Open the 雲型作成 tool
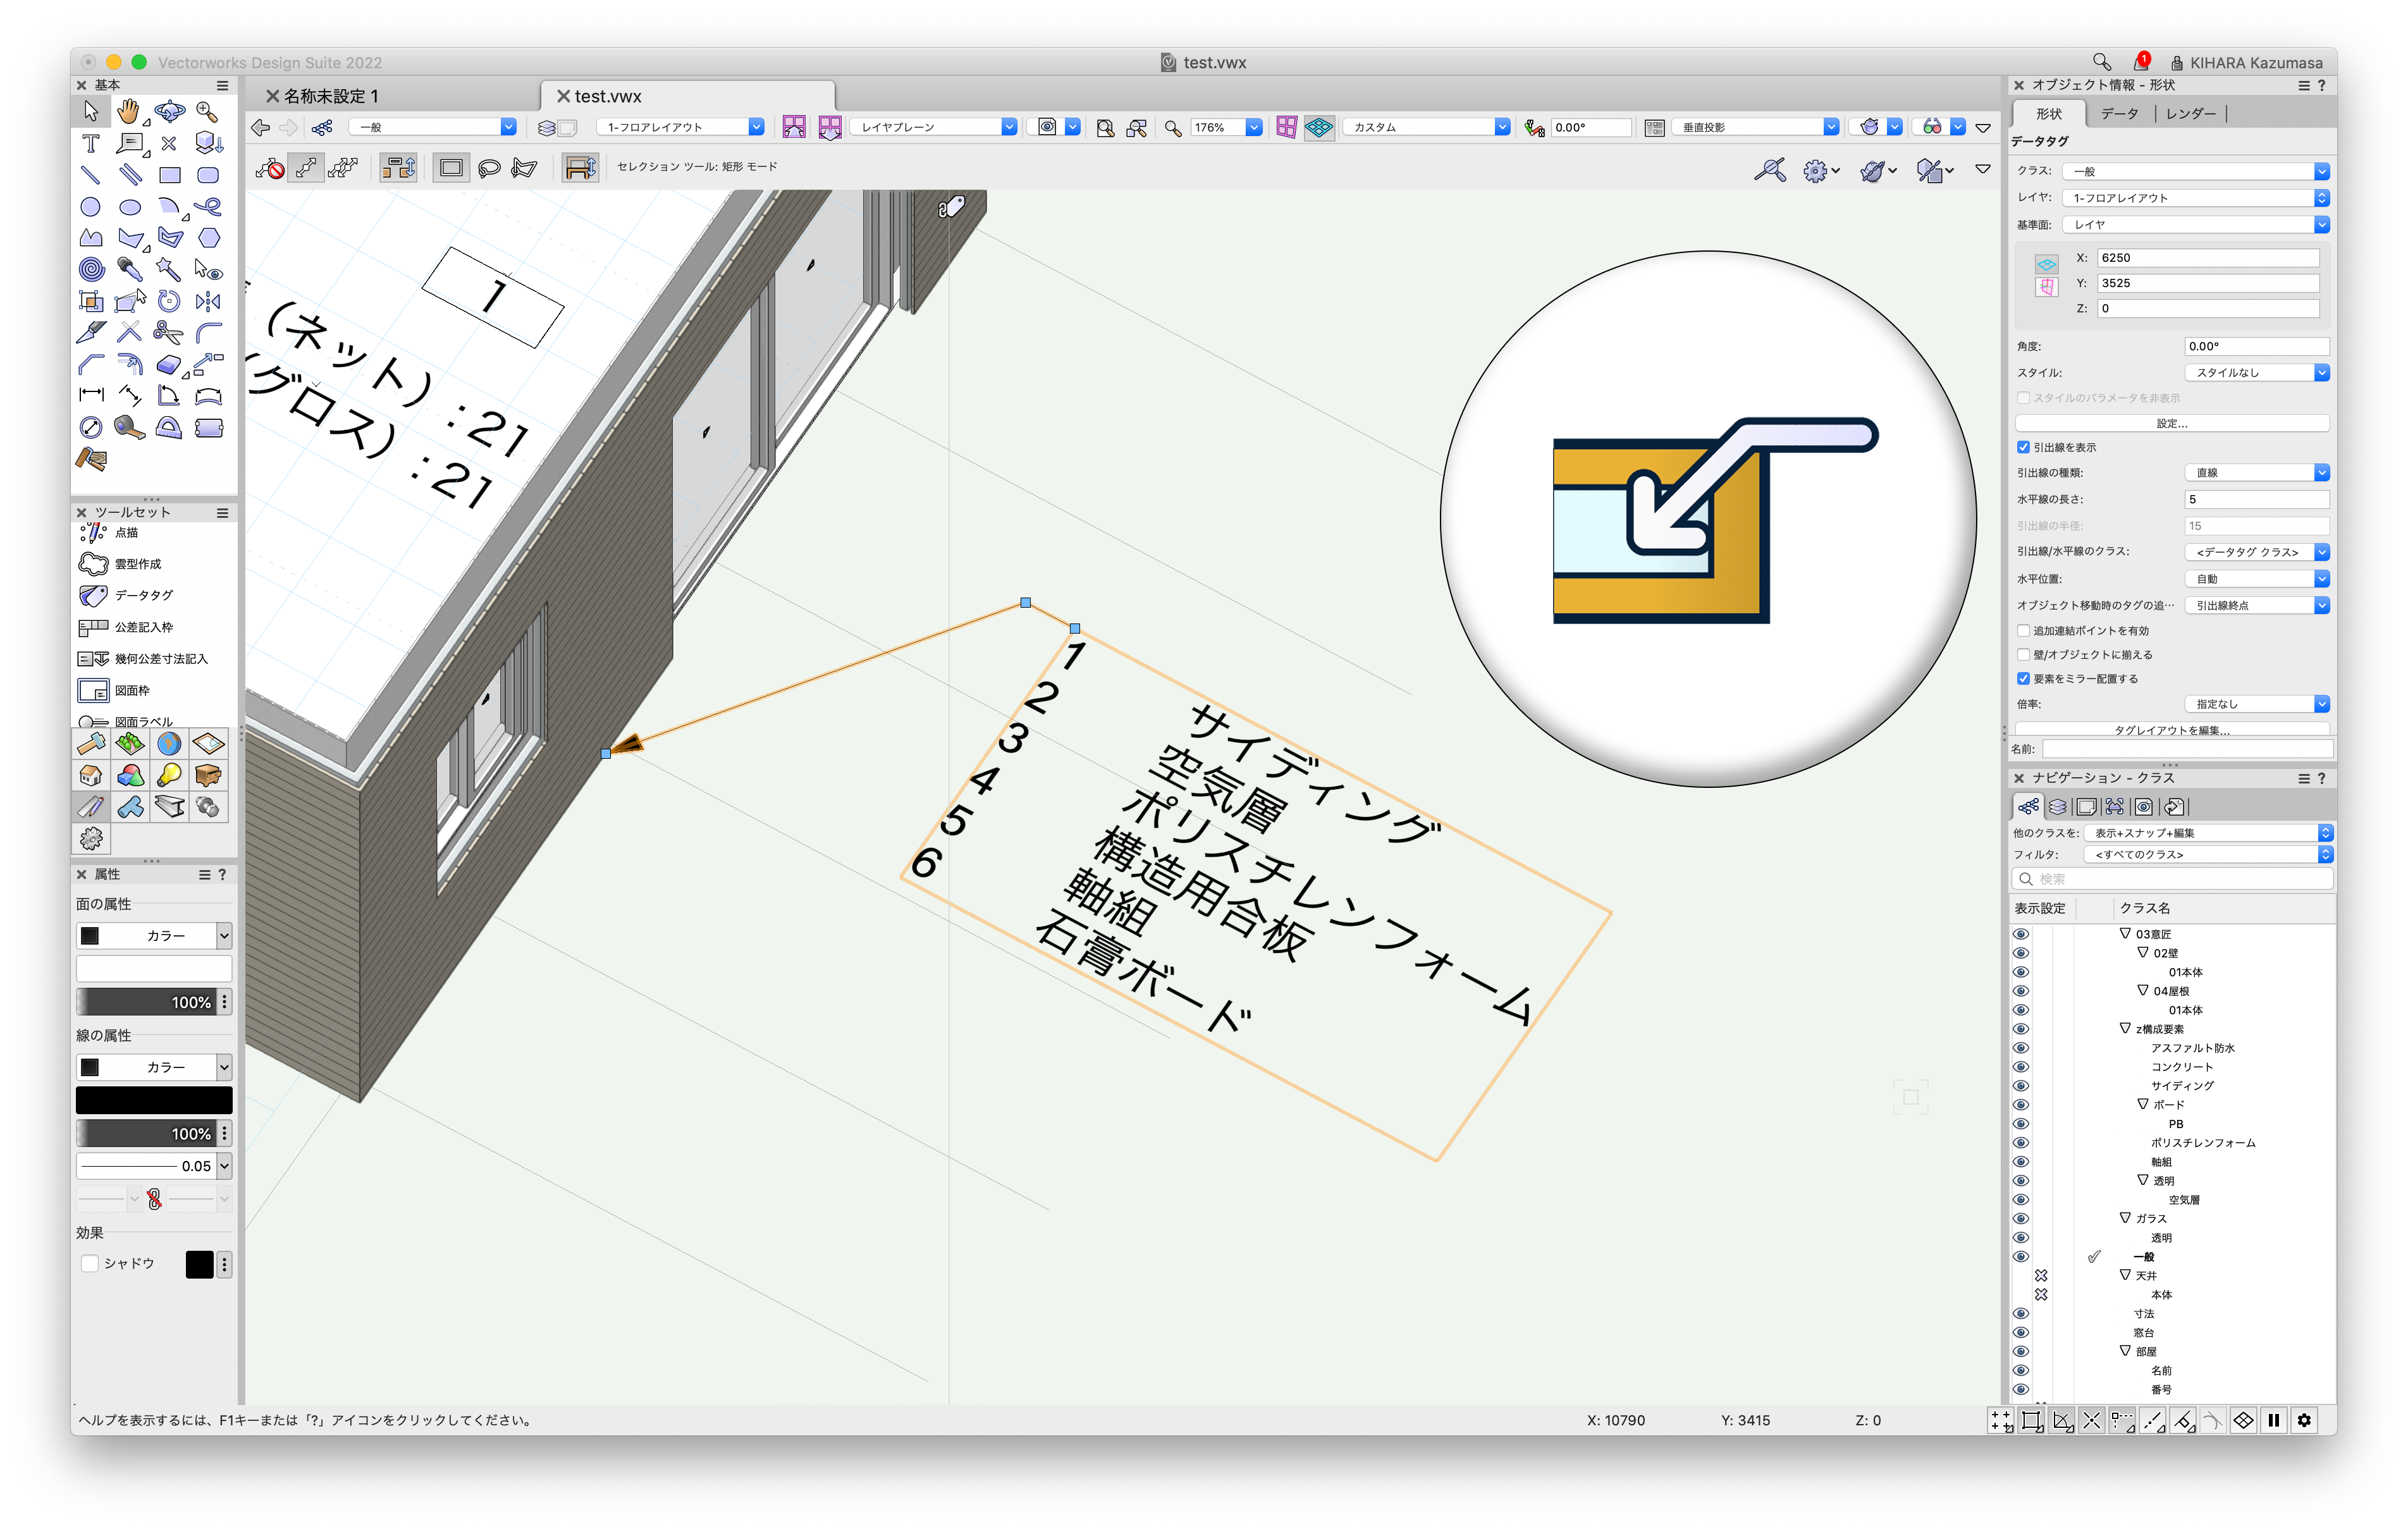The width and height of the screenshot is (2408, 1529). point(120,564)
